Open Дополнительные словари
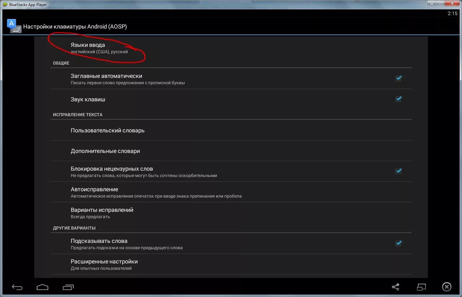The width and height of the screenshot is (462, 297). [231, 151]
